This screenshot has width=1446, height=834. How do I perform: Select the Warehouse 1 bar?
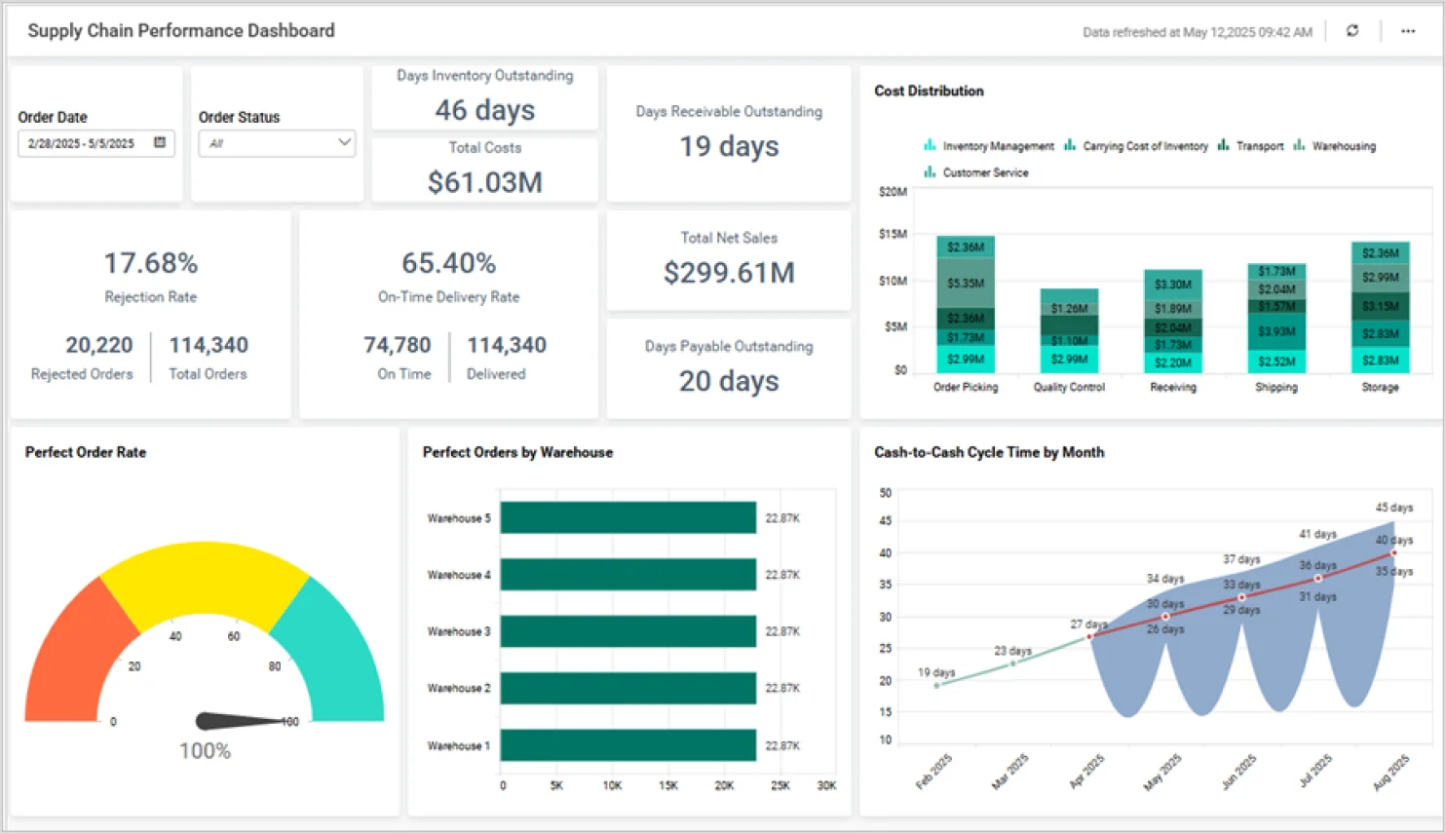pos(628,744)
